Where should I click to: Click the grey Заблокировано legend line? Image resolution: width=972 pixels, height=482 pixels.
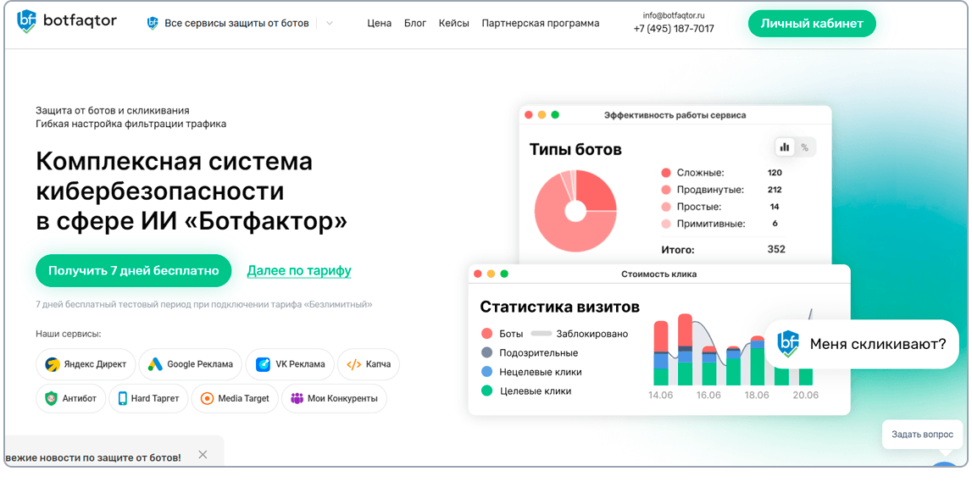pos(542,333)
